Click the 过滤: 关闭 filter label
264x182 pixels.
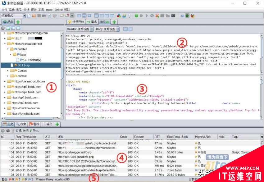point(22,131)
